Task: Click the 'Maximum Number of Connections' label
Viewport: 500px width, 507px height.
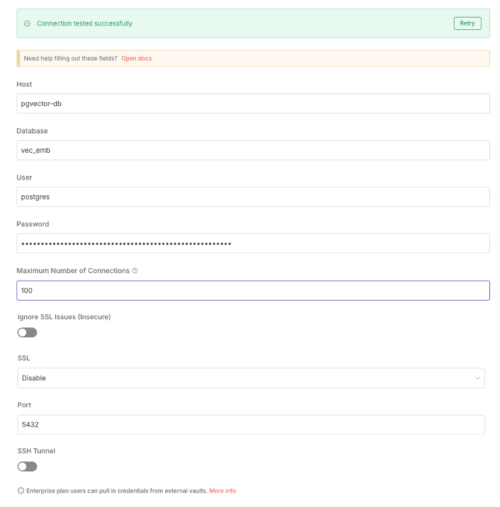Action: (73, 271)
